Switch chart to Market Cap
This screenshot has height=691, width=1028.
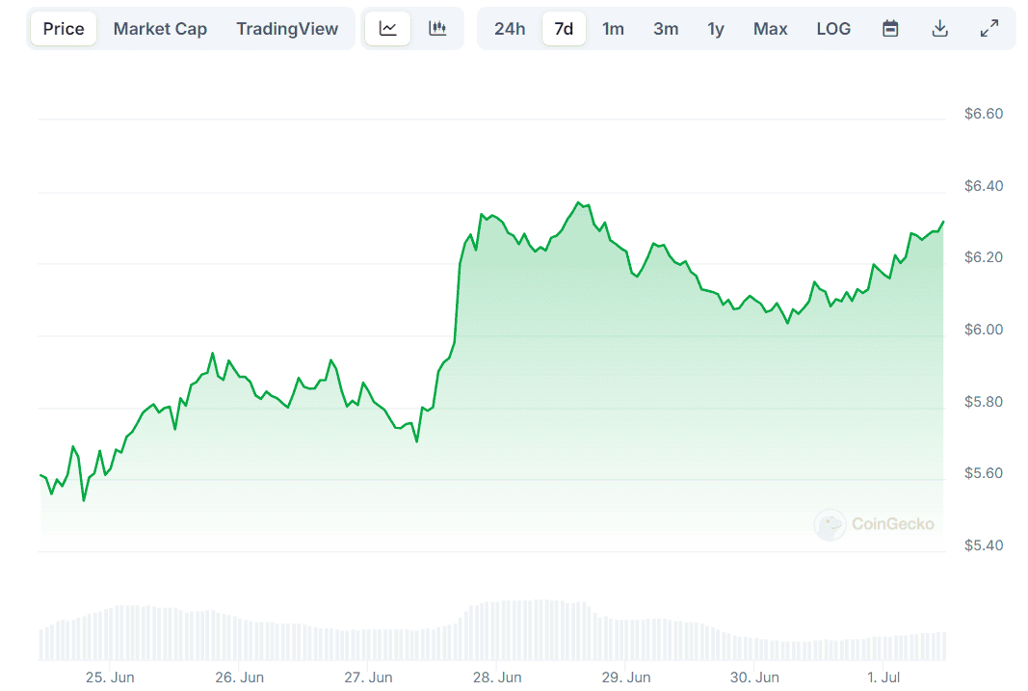(160, 28)
